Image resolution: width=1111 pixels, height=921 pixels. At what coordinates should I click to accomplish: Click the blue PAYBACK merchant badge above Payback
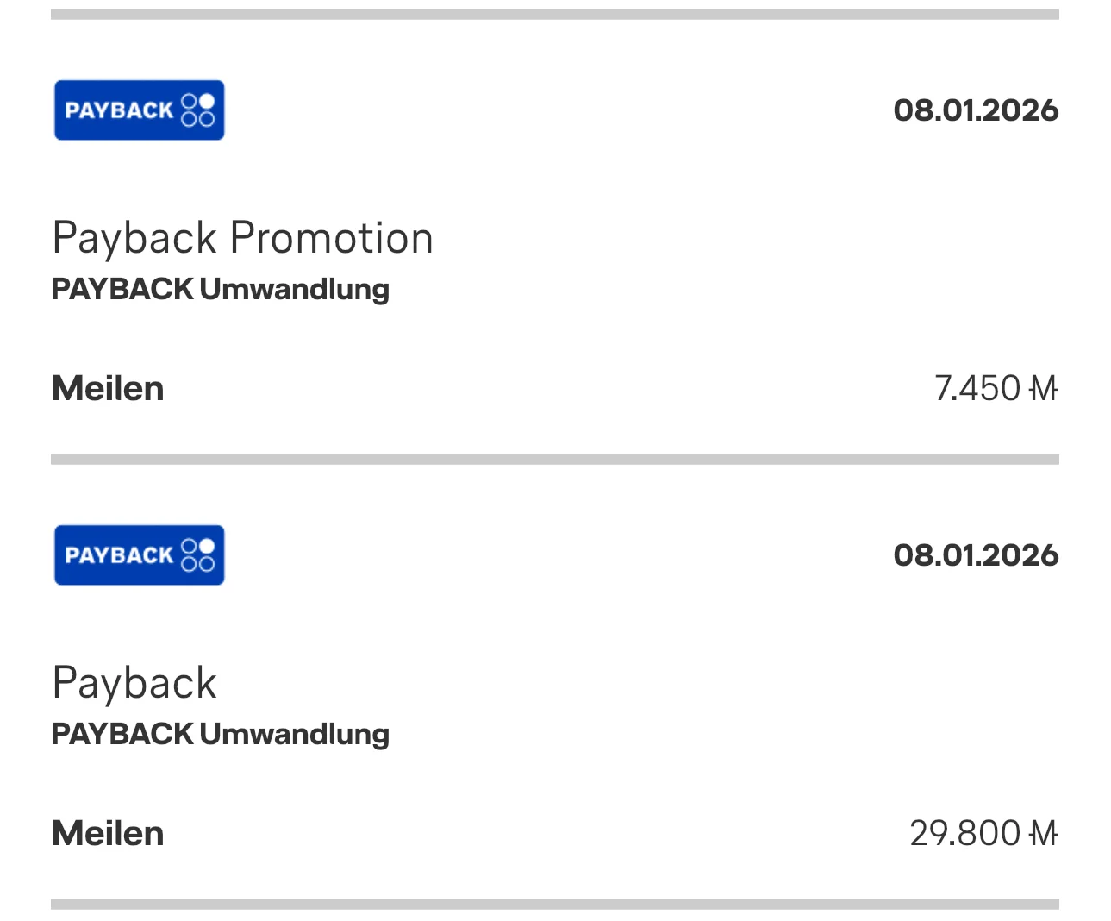click(139, 554)
